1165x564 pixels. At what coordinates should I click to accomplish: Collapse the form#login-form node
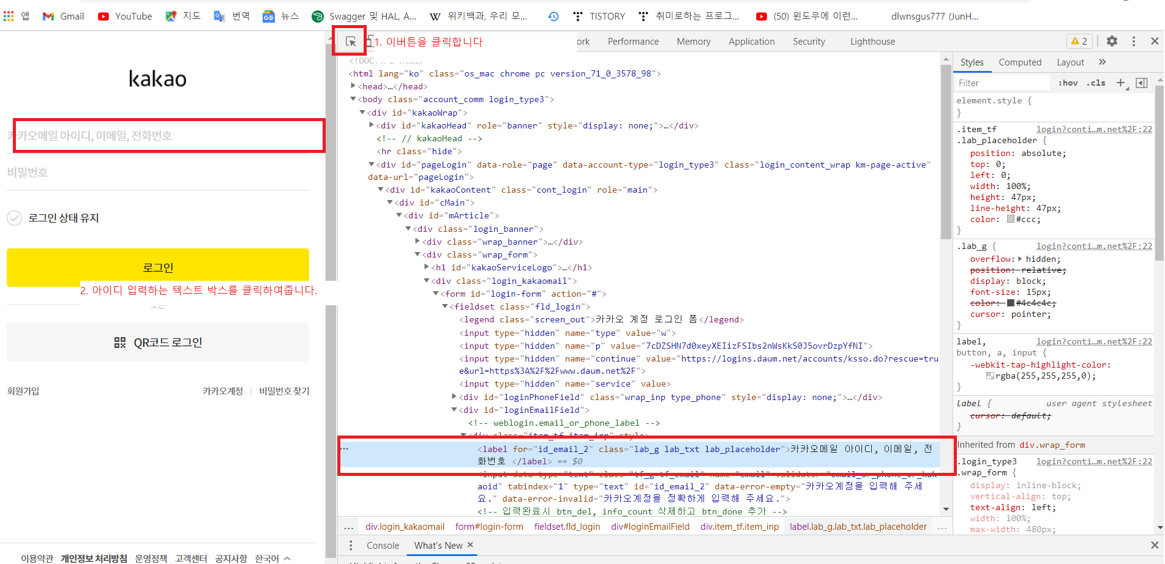(x=436, y=293)
